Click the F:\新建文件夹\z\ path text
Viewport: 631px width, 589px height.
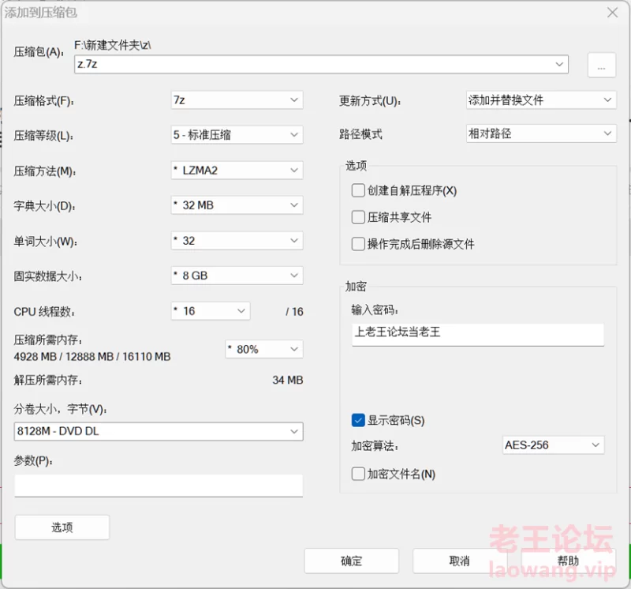[113, 45]
